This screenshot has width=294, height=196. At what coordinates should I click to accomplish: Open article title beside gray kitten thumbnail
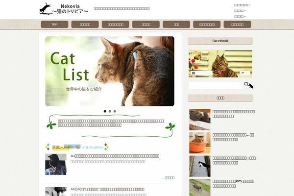pyautogui.click(x=234, y=114)
